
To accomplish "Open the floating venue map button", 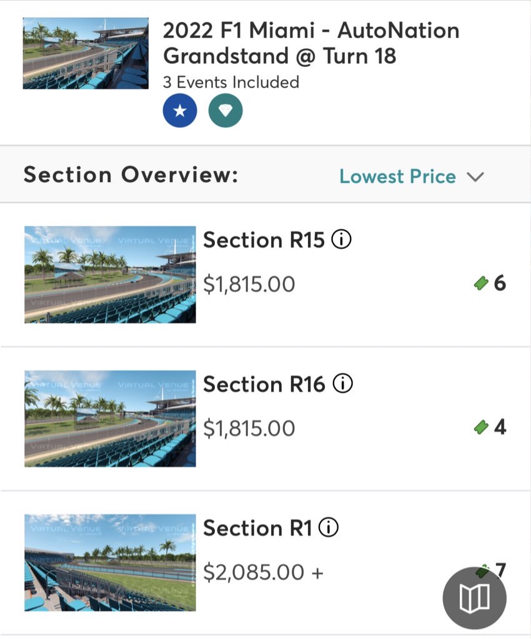I will (474, 598).
